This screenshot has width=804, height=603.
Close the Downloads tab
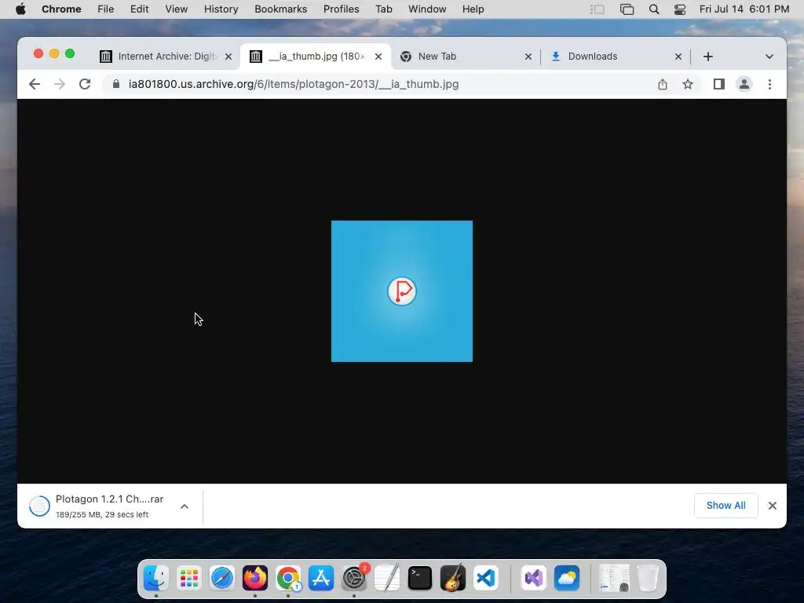678,57
